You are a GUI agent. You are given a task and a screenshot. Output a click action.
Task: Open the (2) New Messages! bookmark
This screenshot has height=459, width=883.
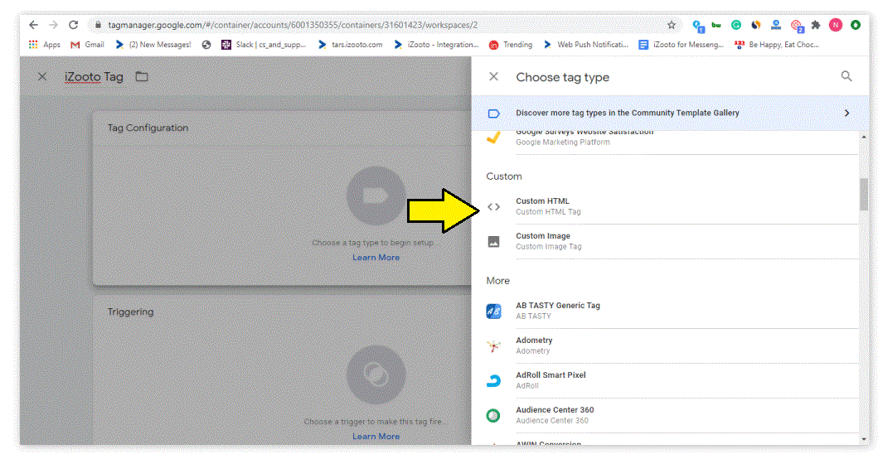153,45
